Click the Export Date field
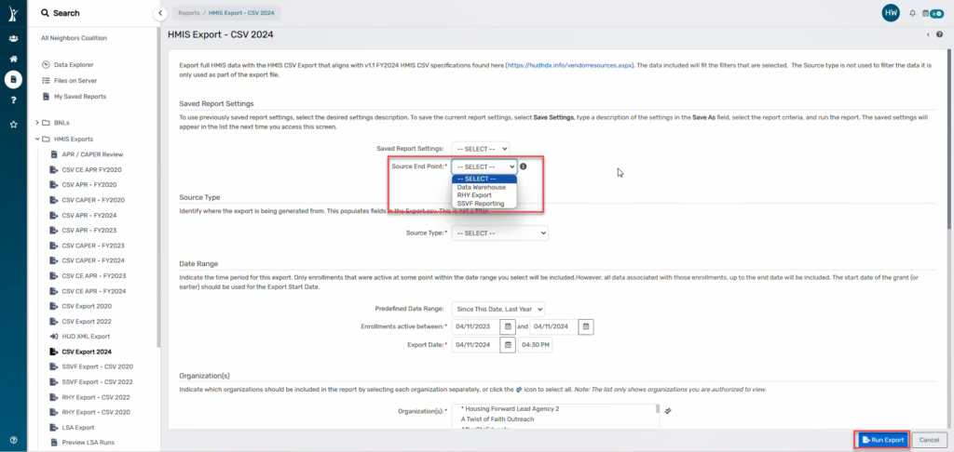The height and width of the screenshot is (452, 954). [x=476, y=345]
